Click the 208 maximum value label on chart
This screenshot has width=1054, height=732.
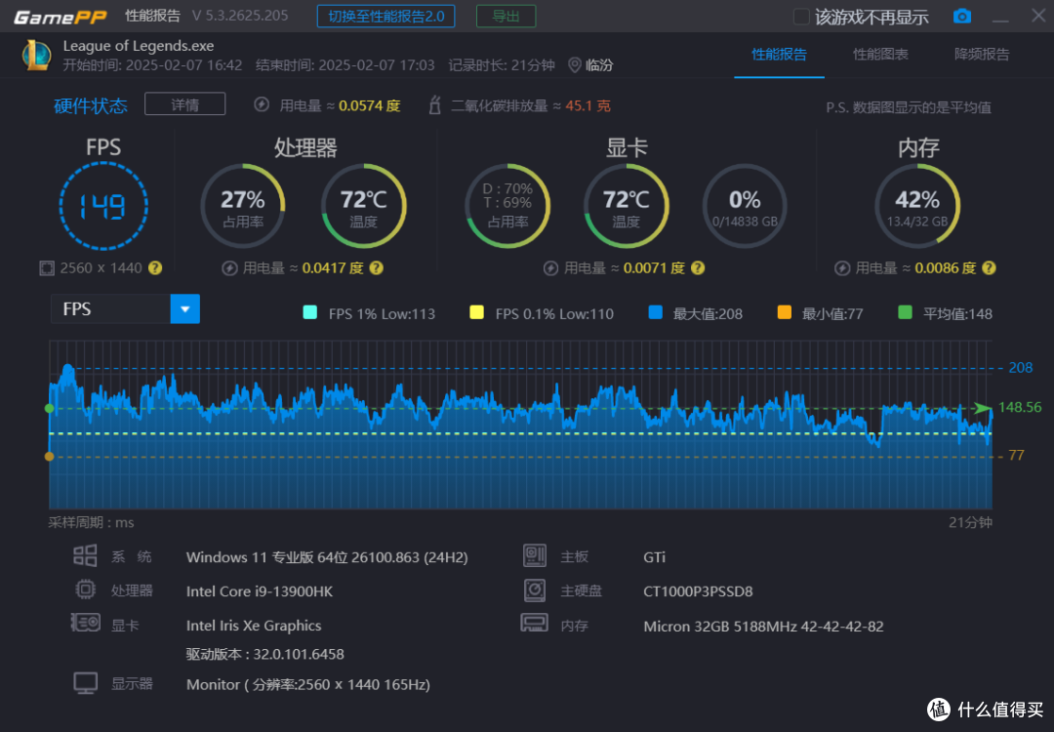tap(1021, 368)
